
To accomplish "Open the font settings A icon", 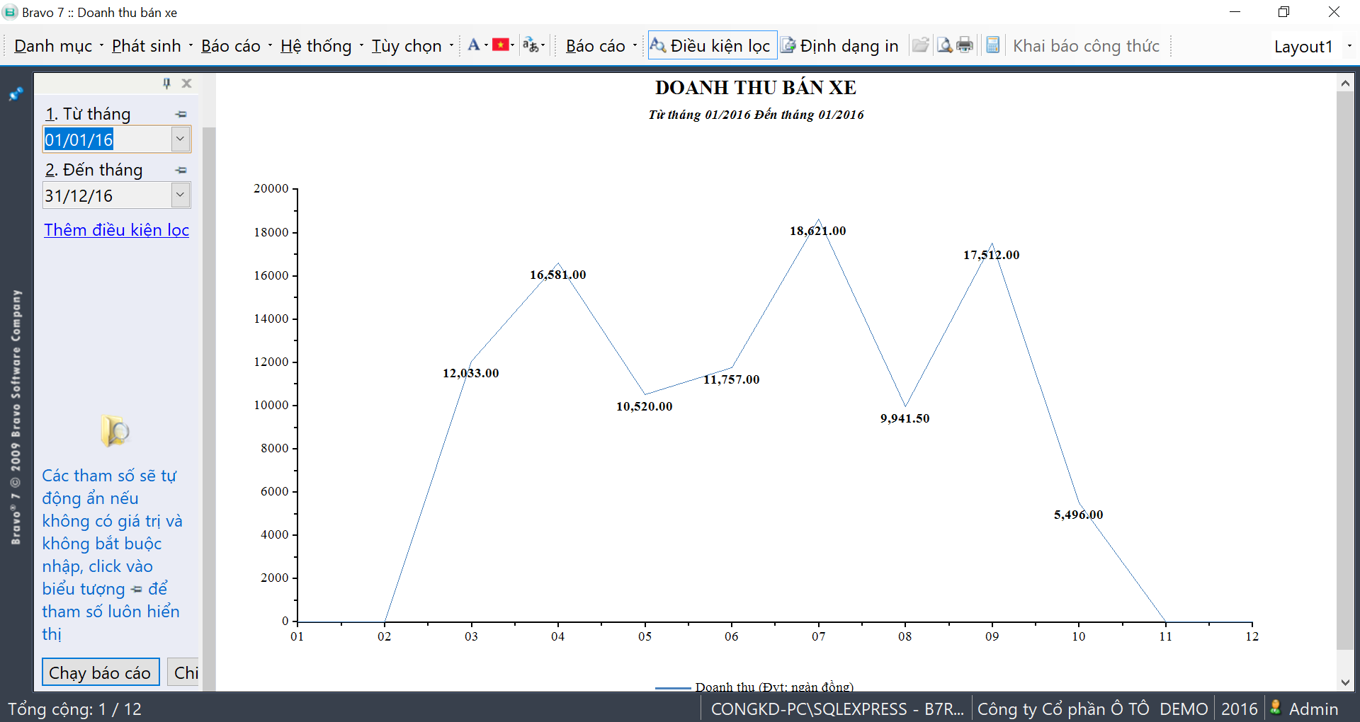I will pos(473,45).
